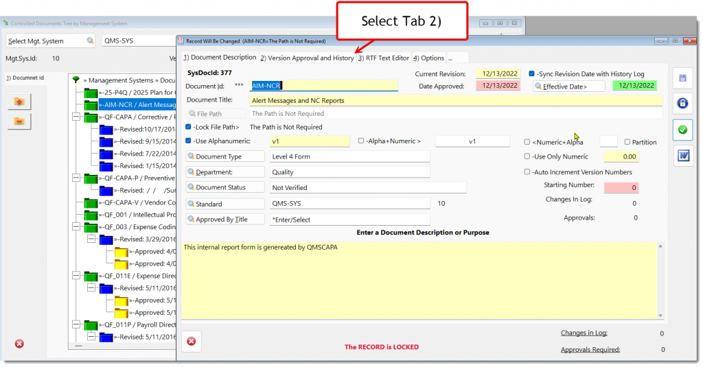The height and width of the screenshot is (367, 703).
Task: Enable the Partition checkbox
Action: click(x=627, y=142)
